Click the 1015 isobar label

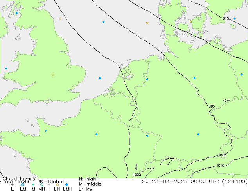click(225, 19)
